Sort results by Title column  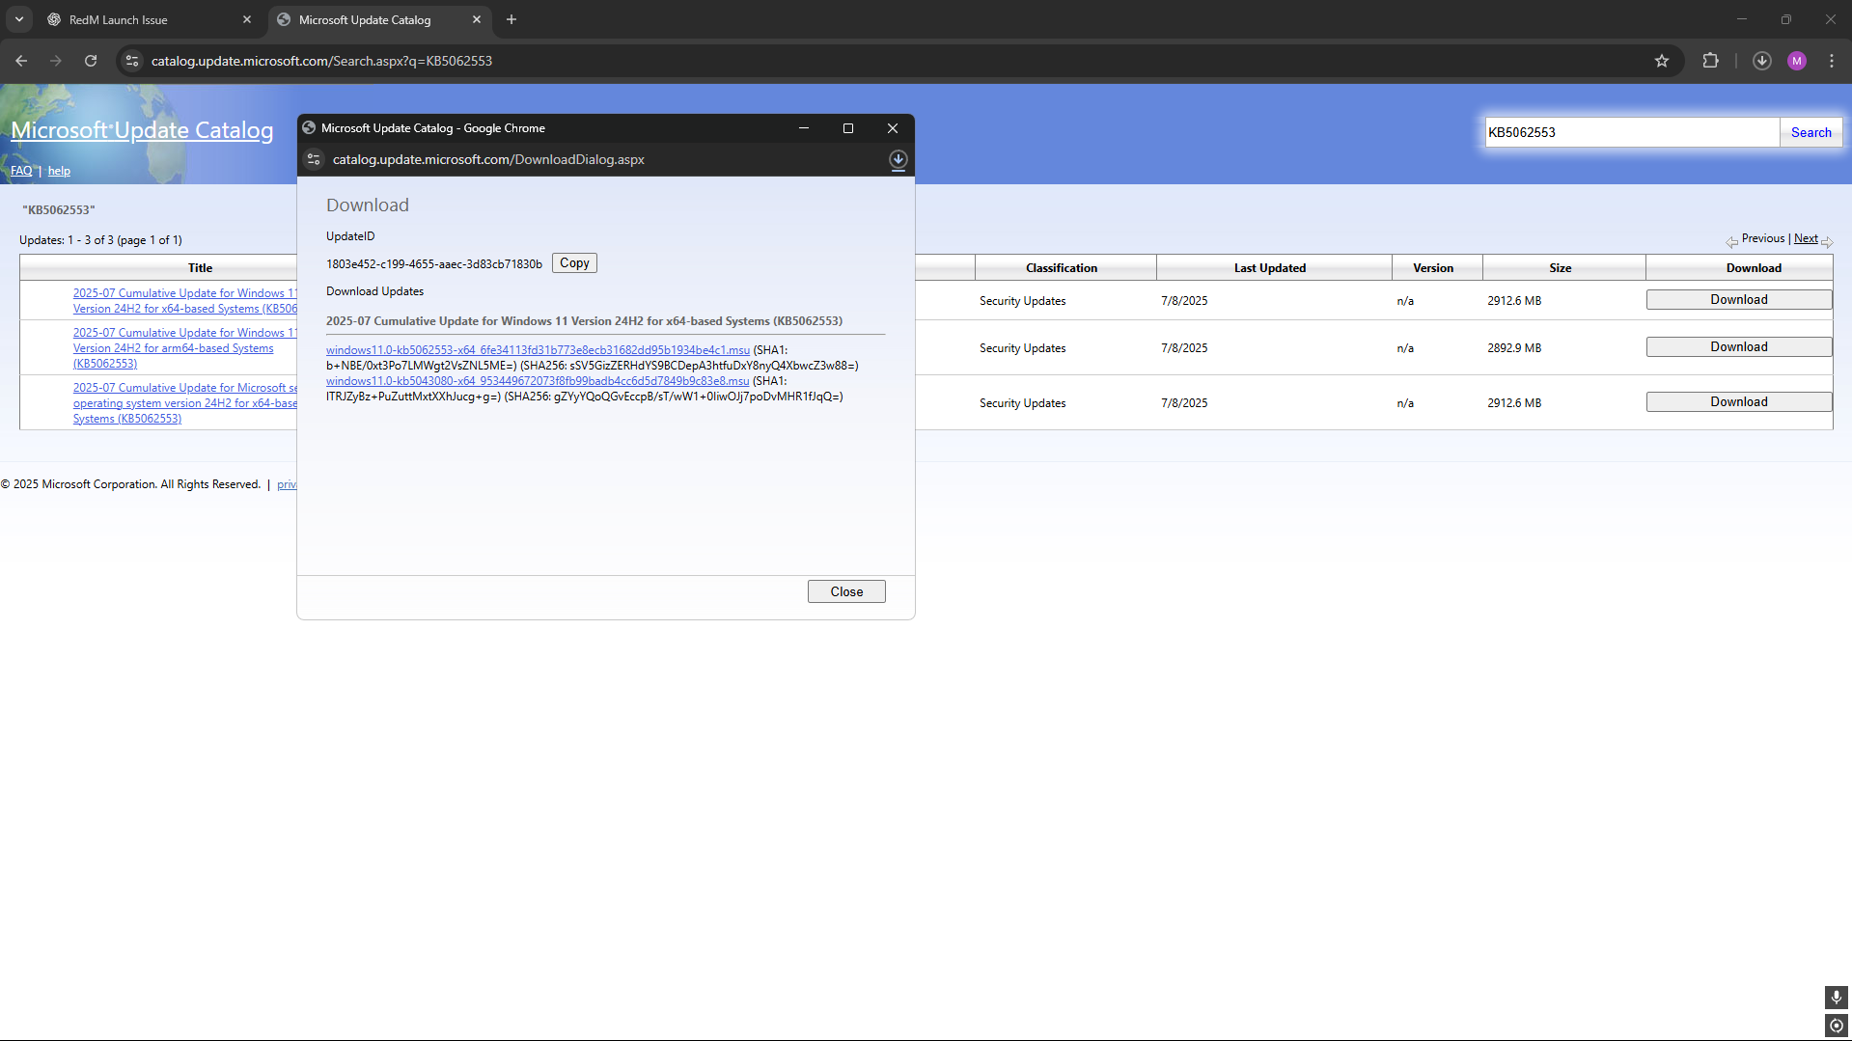[200, 267]
